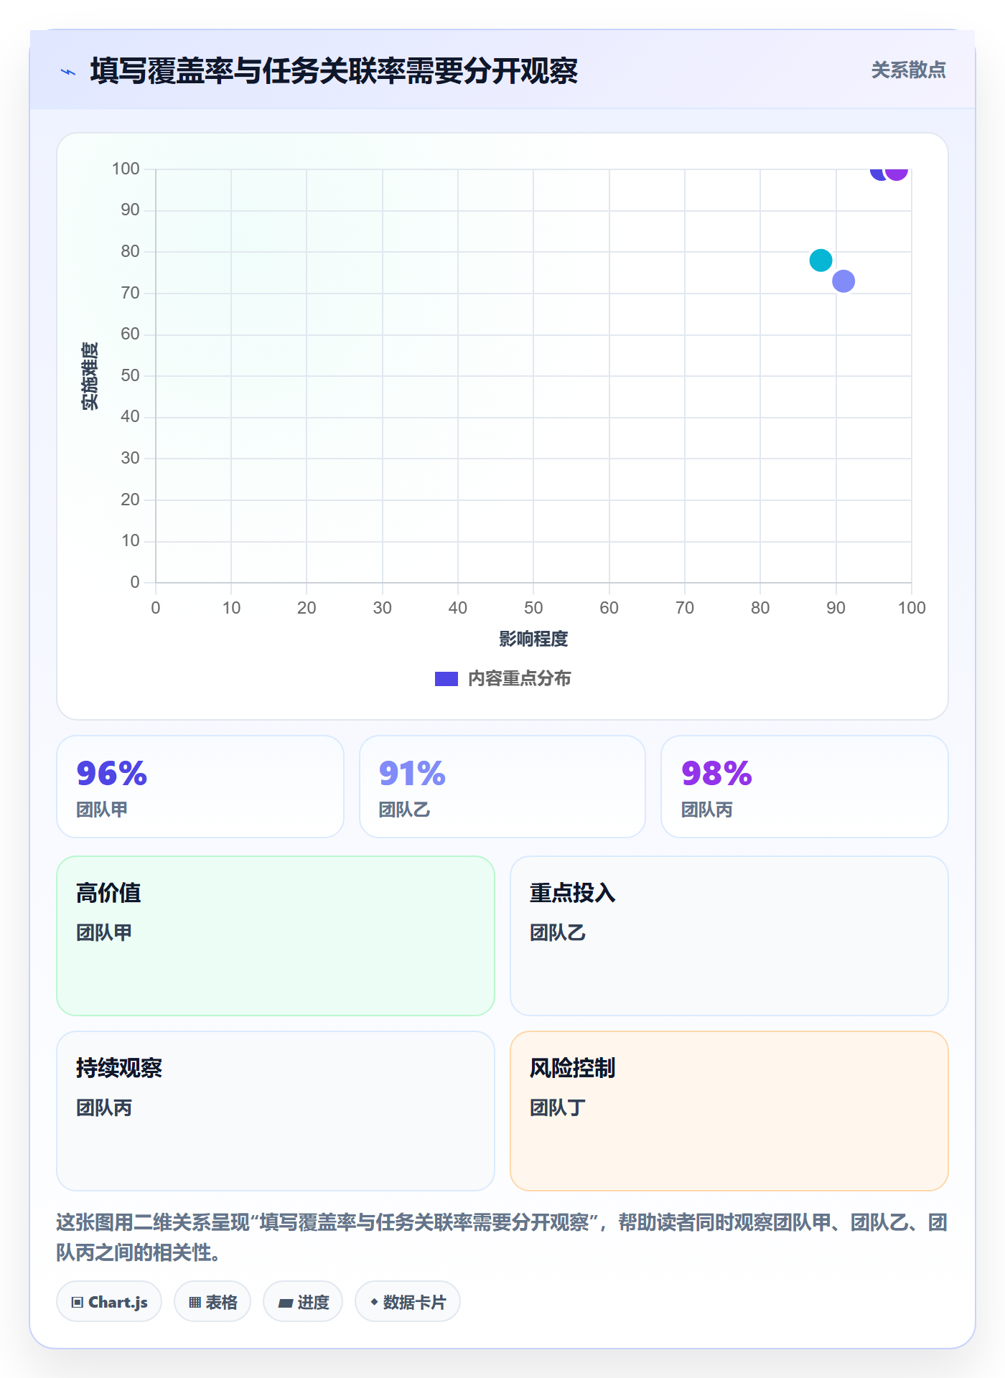The height and width of the screenshot is (1378, 1005).
Task: Click the 实施难度 y-axis title
Action: (90, 376)
